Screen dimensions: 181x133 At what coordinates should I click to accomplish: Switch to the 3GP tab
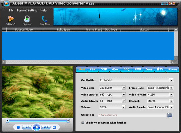[104, 69]
